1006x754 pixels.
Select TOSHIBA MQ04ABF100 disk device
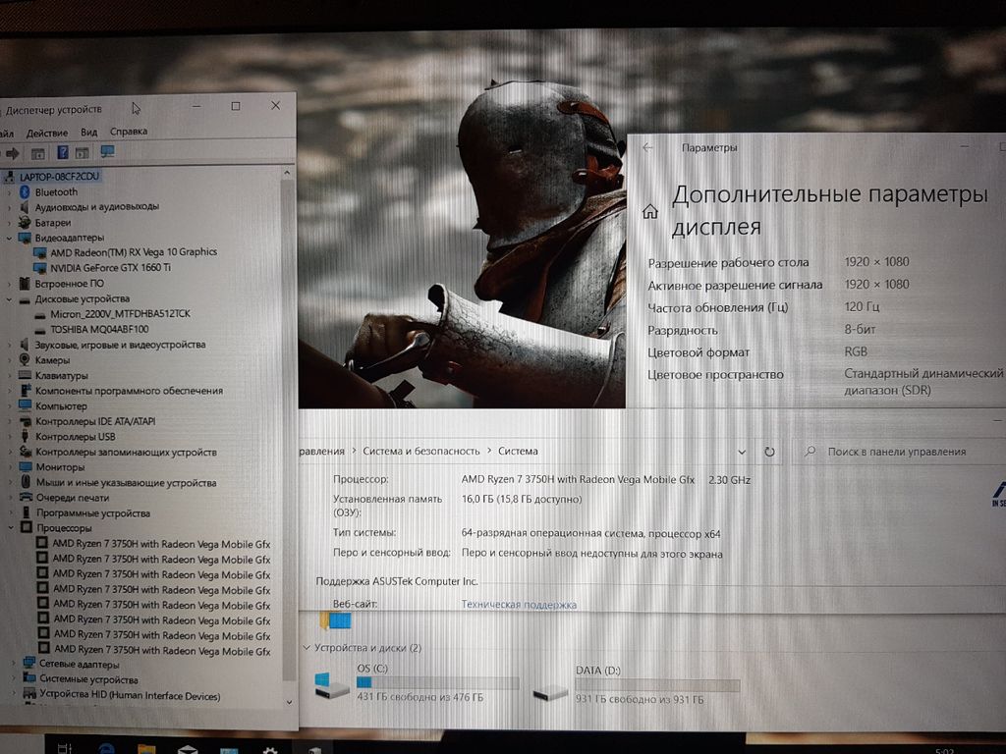tap(99, 329)
